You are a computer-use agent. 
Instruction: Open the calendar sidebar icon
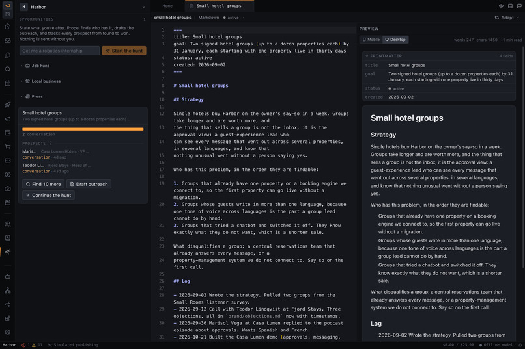(7, 83)
